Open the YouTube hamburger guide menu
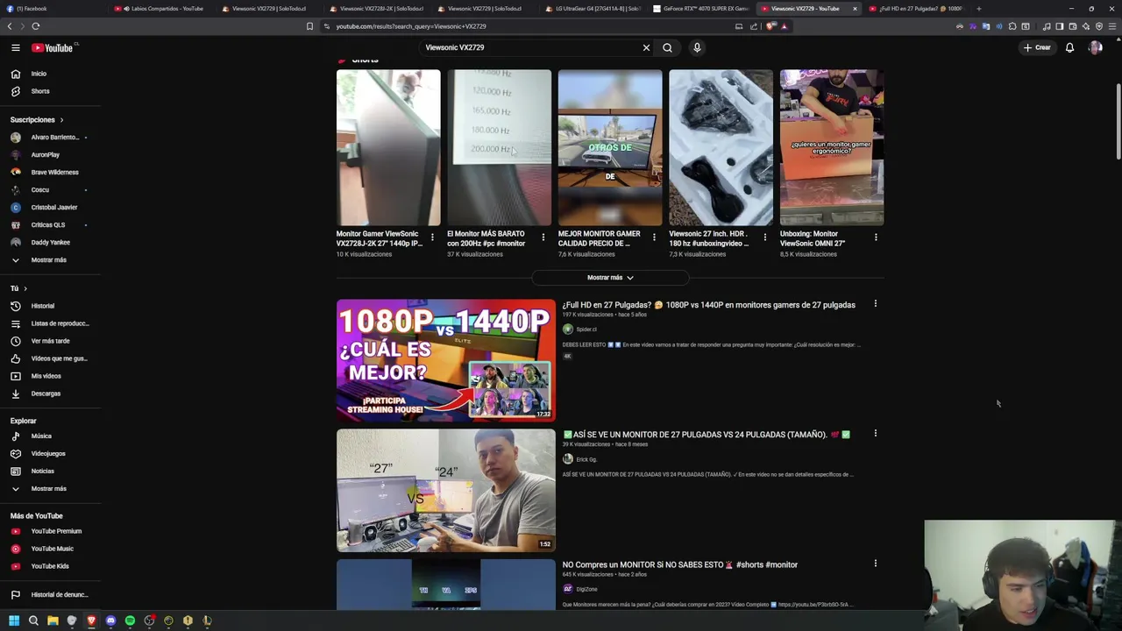 tap(16, 47)
